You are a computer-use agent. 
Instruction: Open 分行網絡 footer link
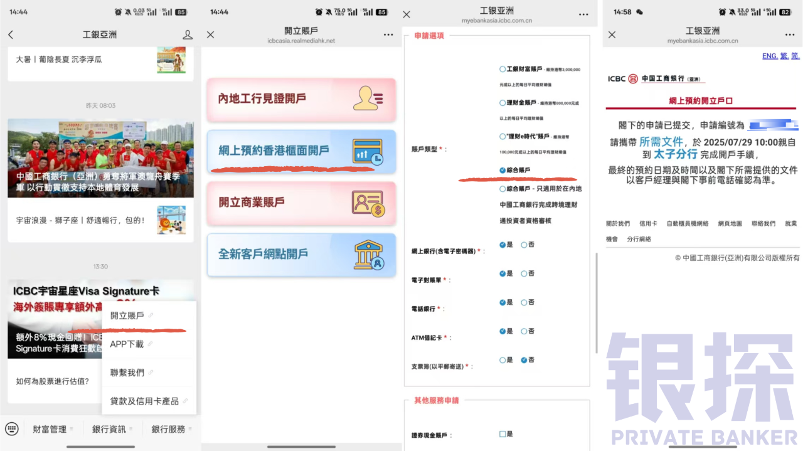[639, 239]
